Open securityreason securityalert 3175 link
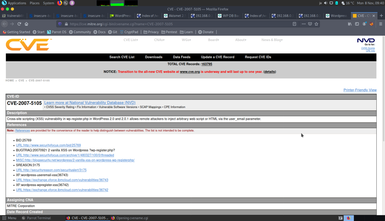The image size is (385, 221). pyautogui.click(x=51, y=170)
